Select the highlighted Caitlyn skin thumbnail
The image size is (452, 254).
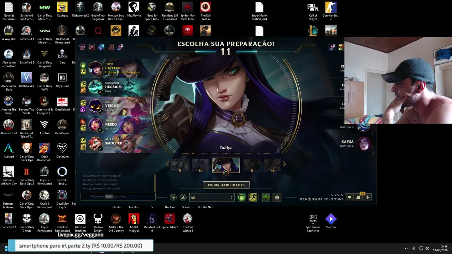[226, 165]
